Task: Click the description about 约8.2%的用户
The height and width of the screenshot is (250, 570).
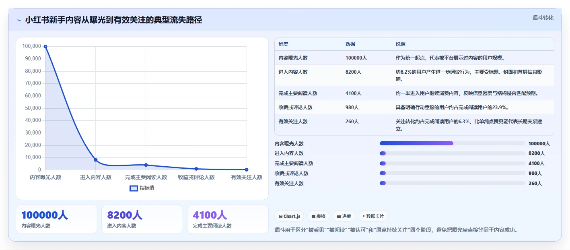Action: [x=469, y=76]
